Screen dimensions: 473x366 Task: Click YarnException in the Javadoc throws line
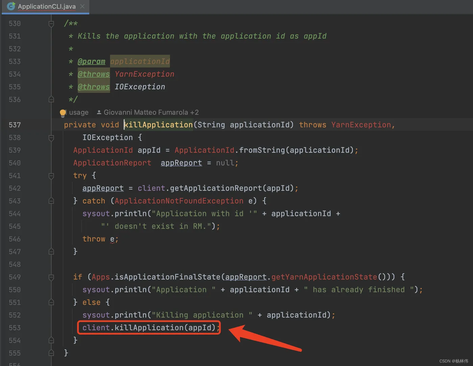tap(145, 74)
